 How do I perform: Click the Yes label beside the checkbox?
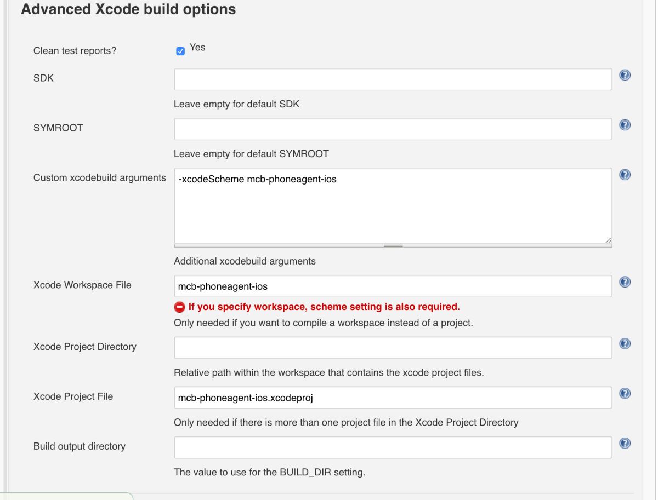pos(197,48)
